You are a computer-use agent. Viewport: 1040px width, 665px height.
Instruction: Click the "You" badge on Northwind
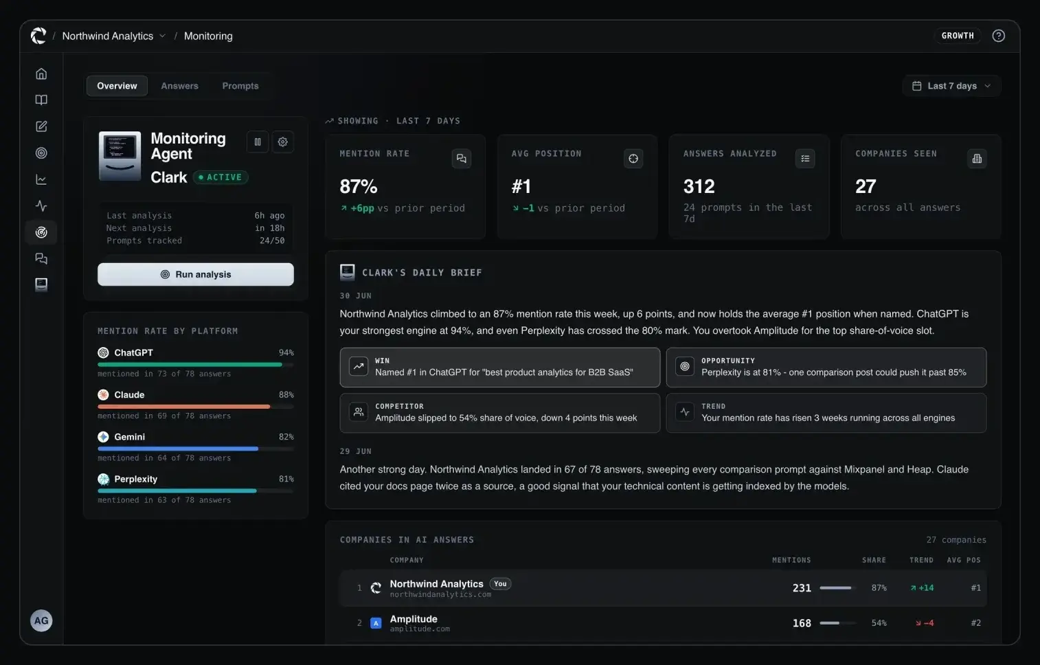click(x=500, y=584)
